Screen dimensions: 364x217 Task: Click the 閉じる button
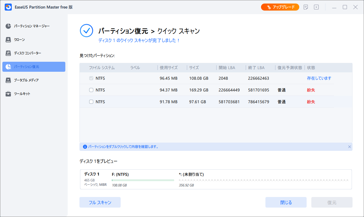point(286,202)
